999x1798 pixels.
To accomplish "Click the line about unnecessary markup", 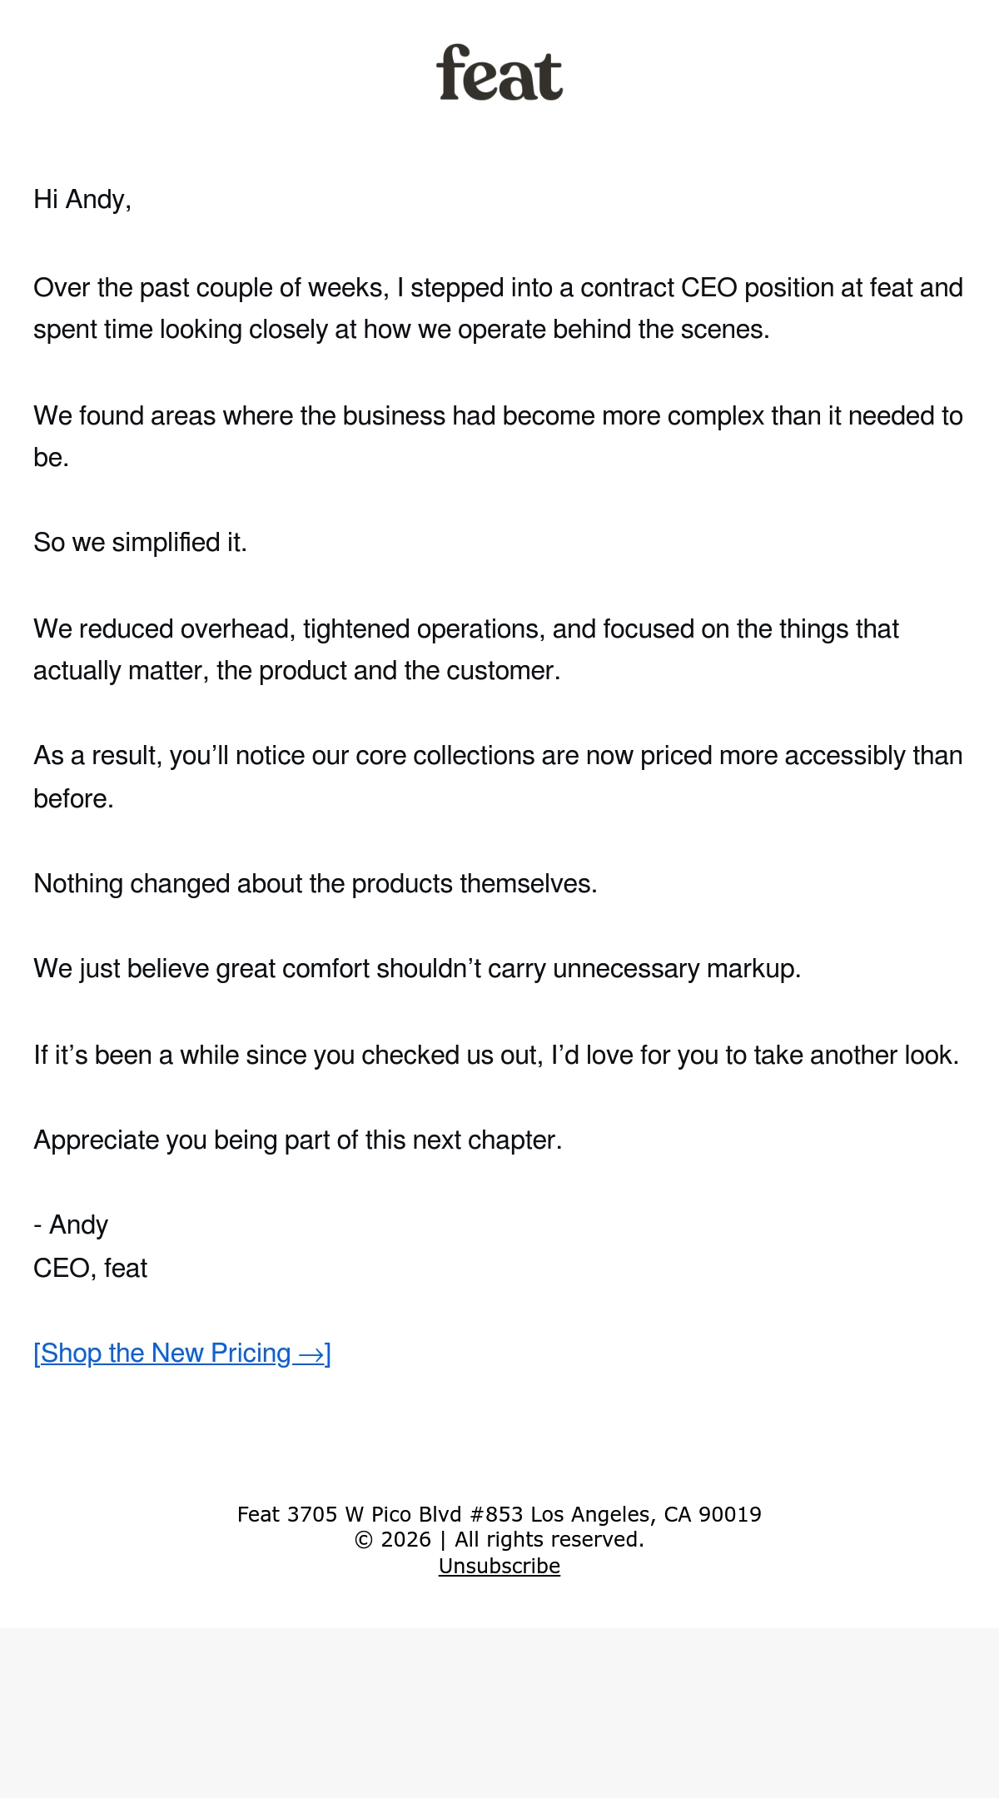I will click(x=417, y=969).
